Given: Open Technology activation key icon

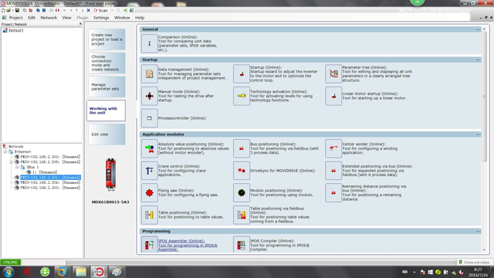Looking at the screenshot, I should pyautogui.click(x=241, y=96).
